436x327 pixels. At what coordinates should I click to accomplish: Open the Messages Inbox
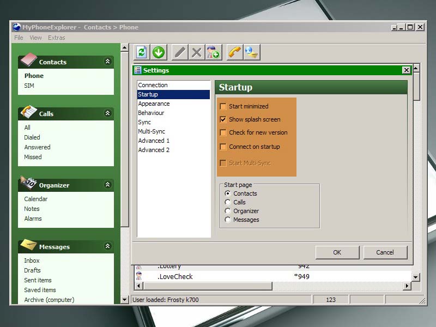[32, 261]
